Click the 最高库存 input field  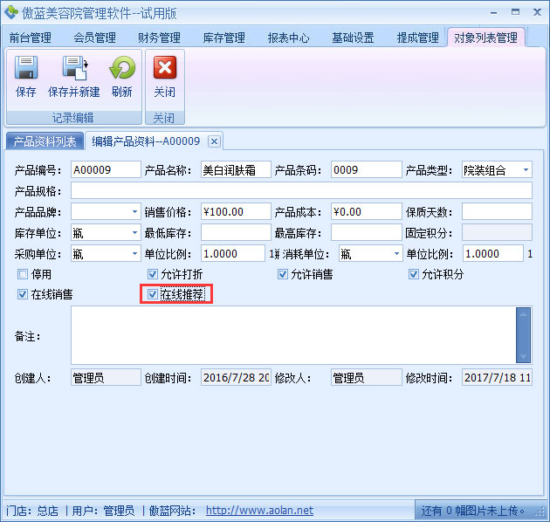(x=366, y=232)
